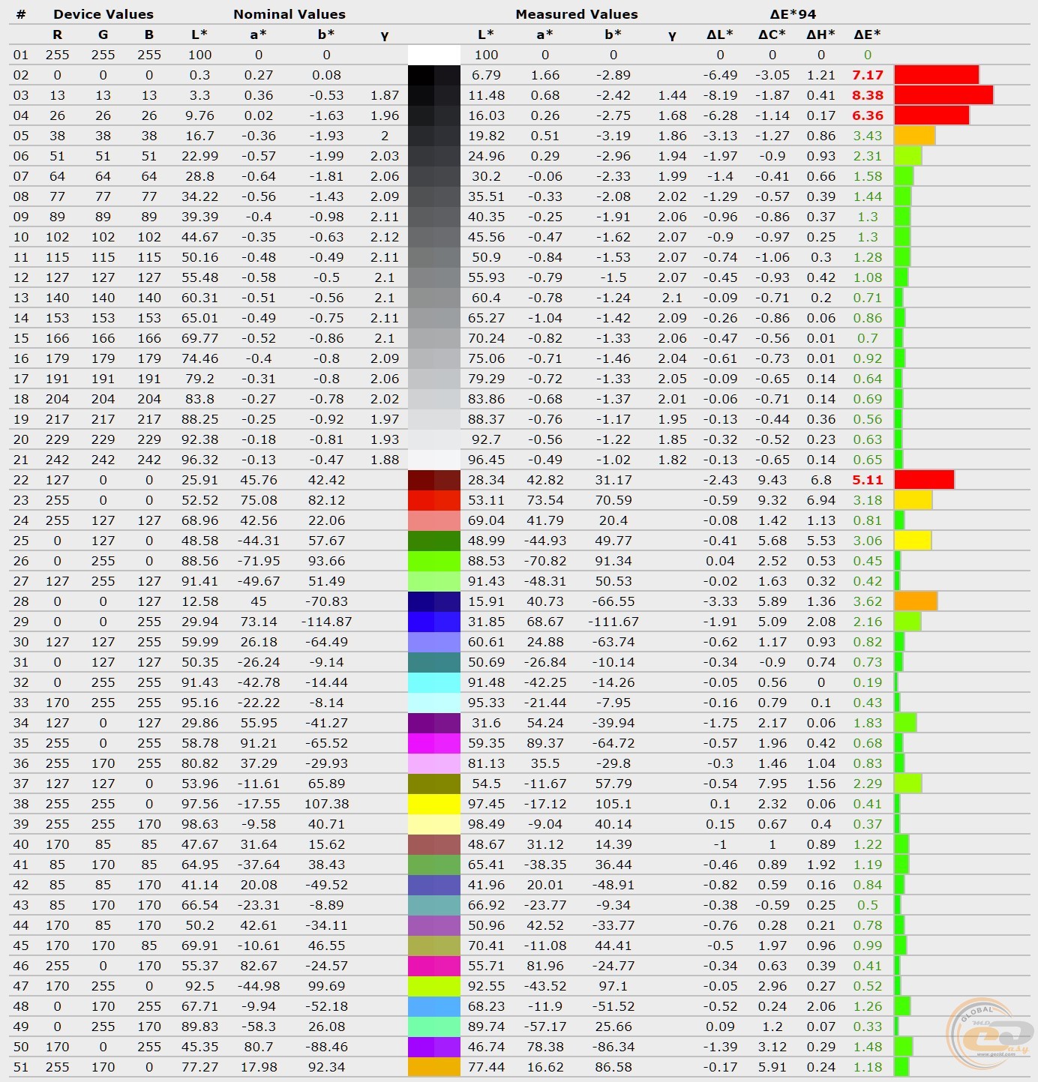Click the measured b* value '86.58'

point(613,1067)
